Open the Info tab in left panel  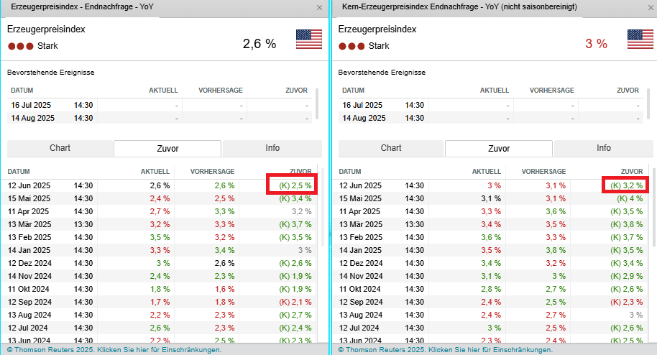(272, 148)
